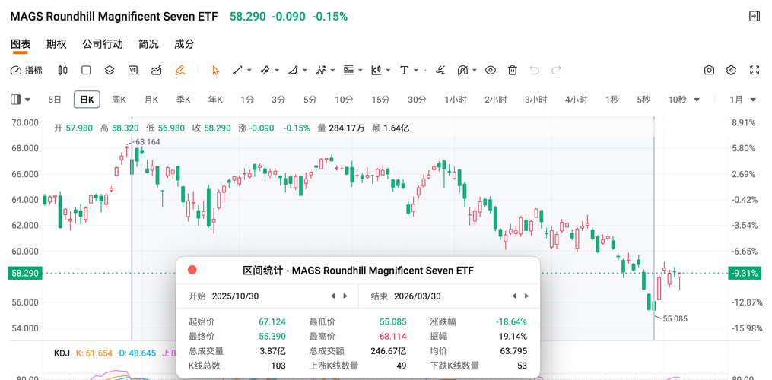Open the 指标 indicators panel

(27, 70)
